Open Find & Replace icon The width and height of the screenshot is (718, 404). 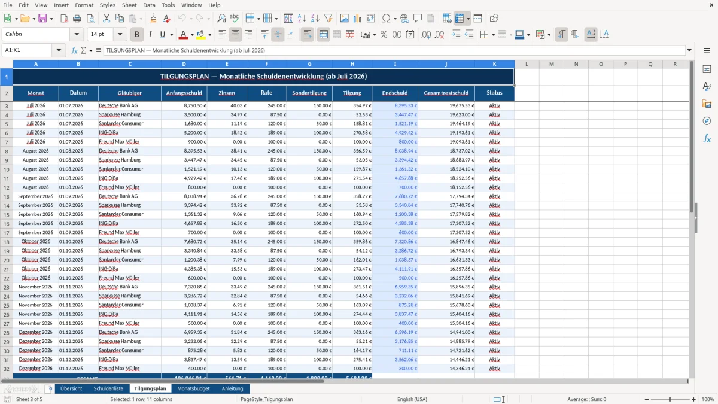(221, 19)
